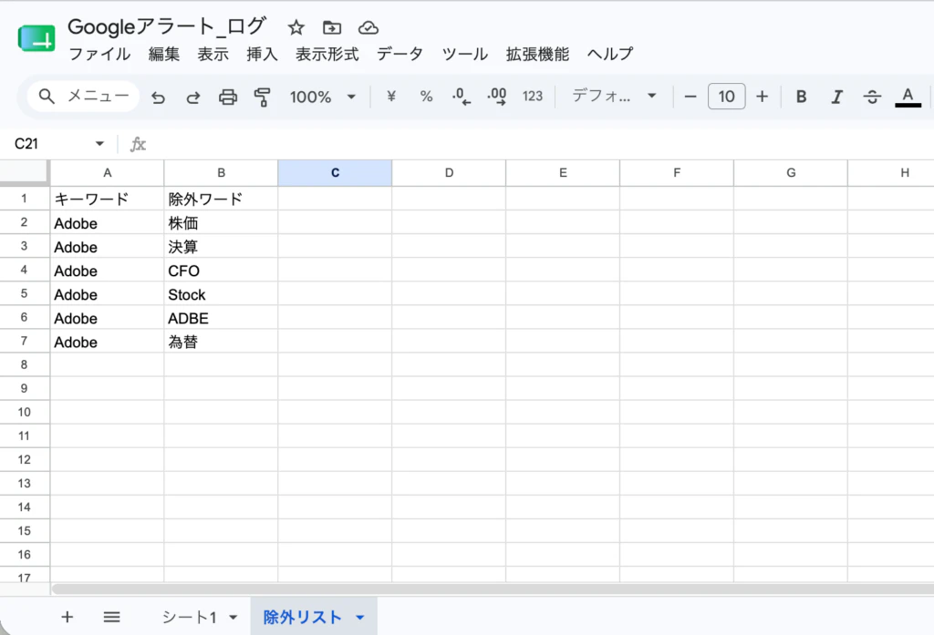This screenshot has height=635, width=934.
Task: Open the Google Sheets home icon
Action: 36,38
